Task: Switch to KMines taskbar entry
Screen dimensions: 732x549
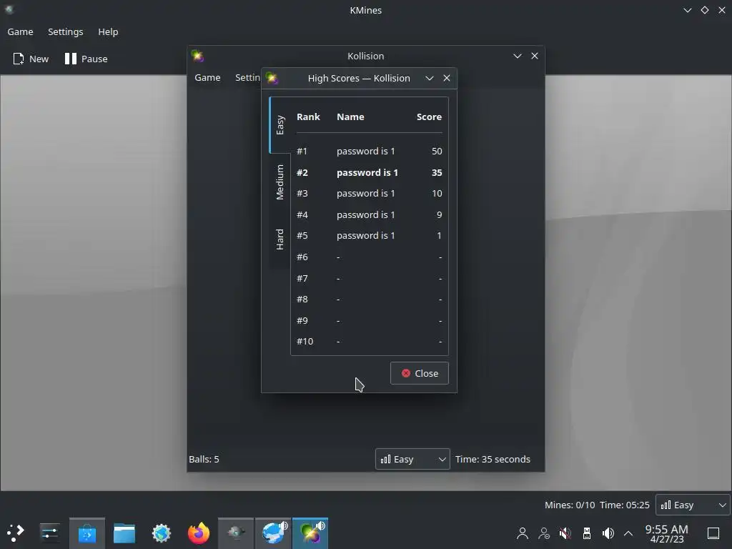Action: click(x=236, y=533)
